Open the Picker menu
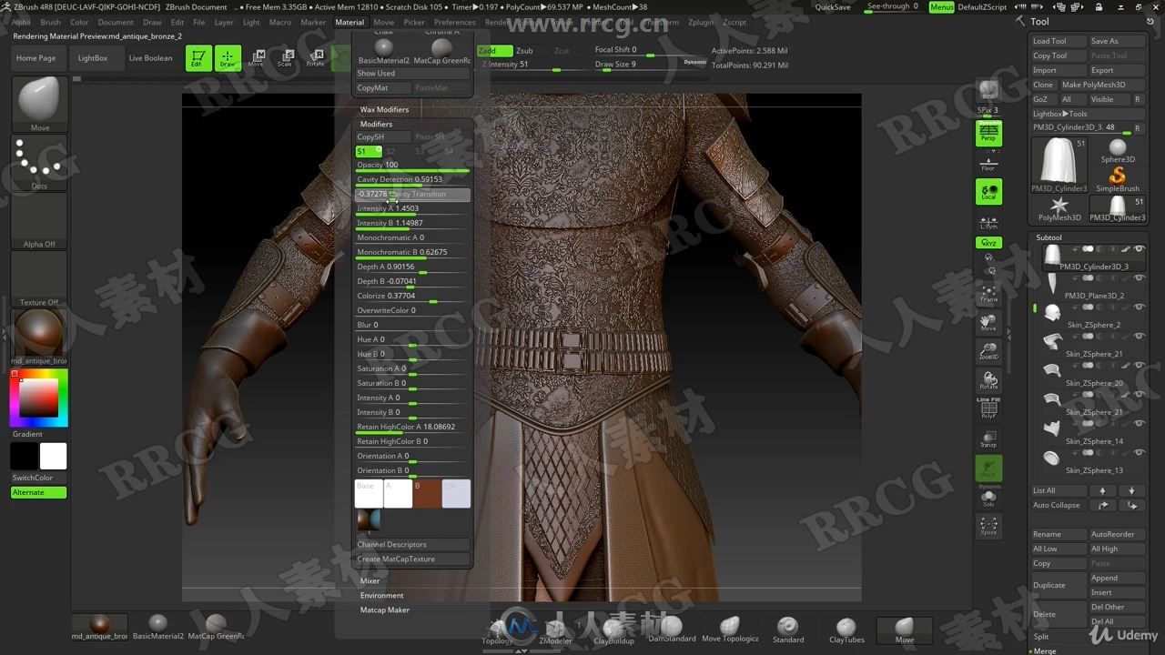 (414, 22)
